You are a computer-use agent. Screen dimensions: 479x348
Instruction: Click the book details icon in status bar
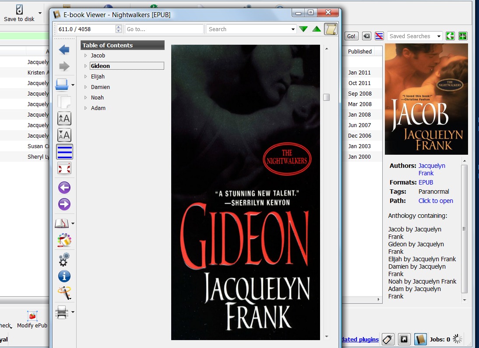(420, 339)
